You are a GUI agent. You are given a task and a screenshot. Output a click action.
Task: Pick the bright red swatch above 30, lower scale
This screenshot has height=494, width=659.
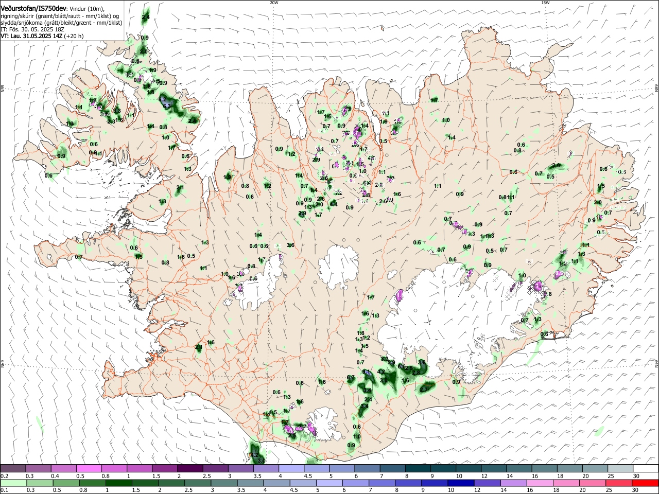646,483
